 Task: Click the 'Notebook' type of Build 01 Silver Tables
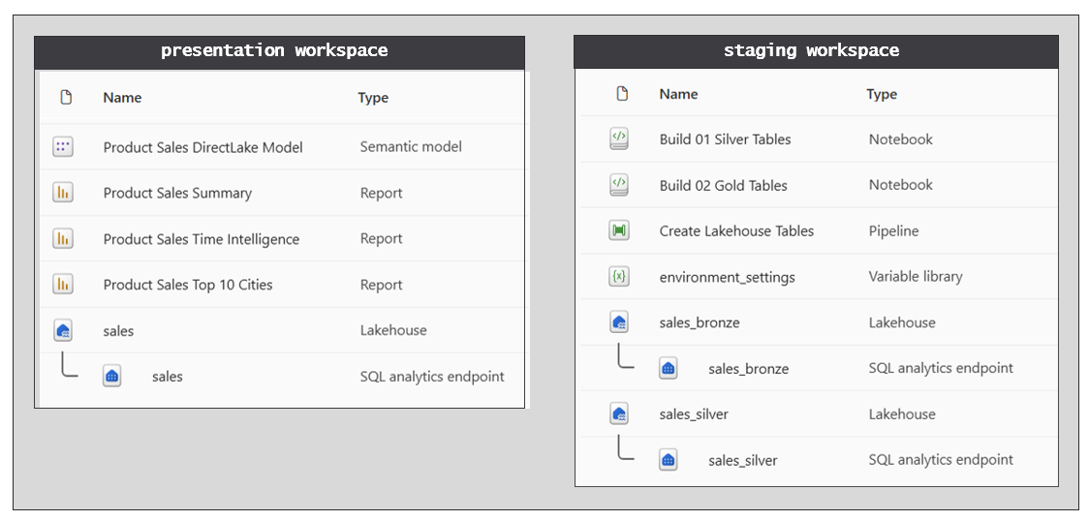pos(901,138)
